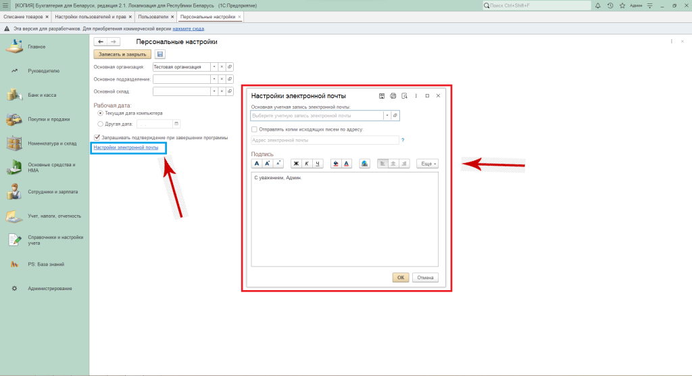This screenshot has width=692, height=376.
Task: Click the print icon in the email settings dialog
Action: (393, 96)
